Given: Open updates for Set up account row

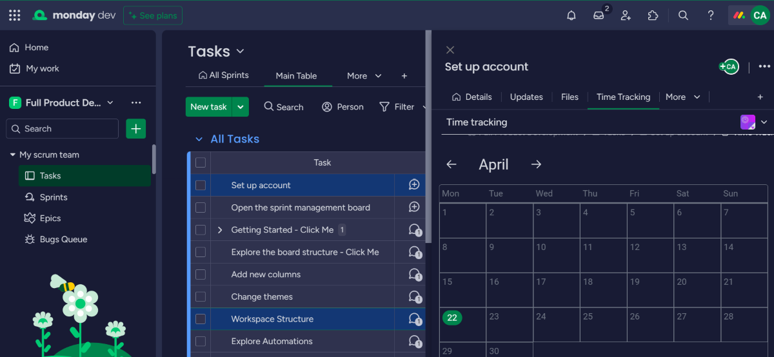Looking at the screenshot, I should (x=414, y=185).
